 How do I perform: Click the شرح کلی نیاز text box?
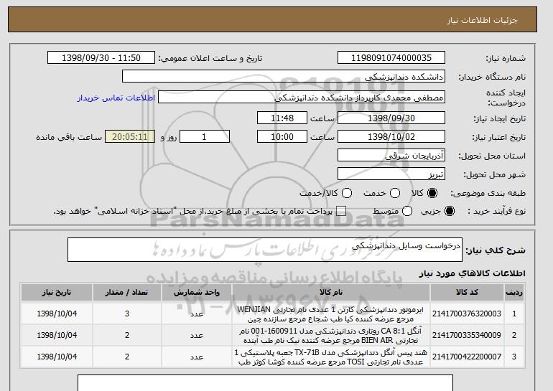point(265,250)
